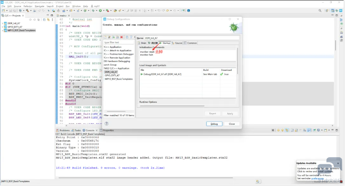
Task: Click Collapse All in C/C++ Projects panel
Action: pos(44,20)
